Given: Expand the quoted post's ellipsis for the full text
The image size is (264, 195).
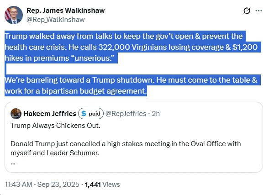Looking at the screenshot, I should tap(13, 163).
